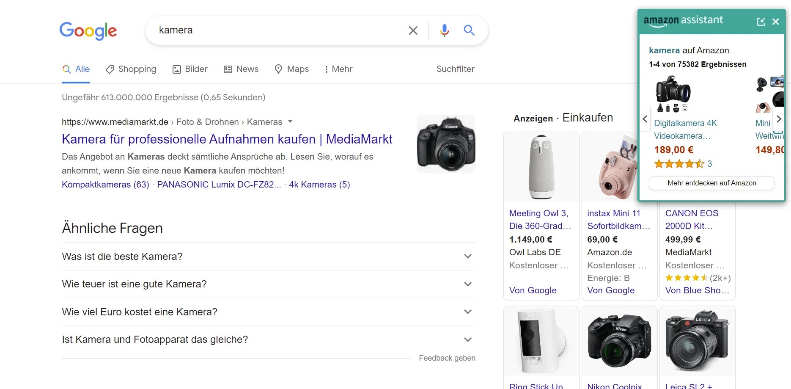Open the Mehr dropdown in the search tabs
791x389 pixels.
click(x=338, y=69)
